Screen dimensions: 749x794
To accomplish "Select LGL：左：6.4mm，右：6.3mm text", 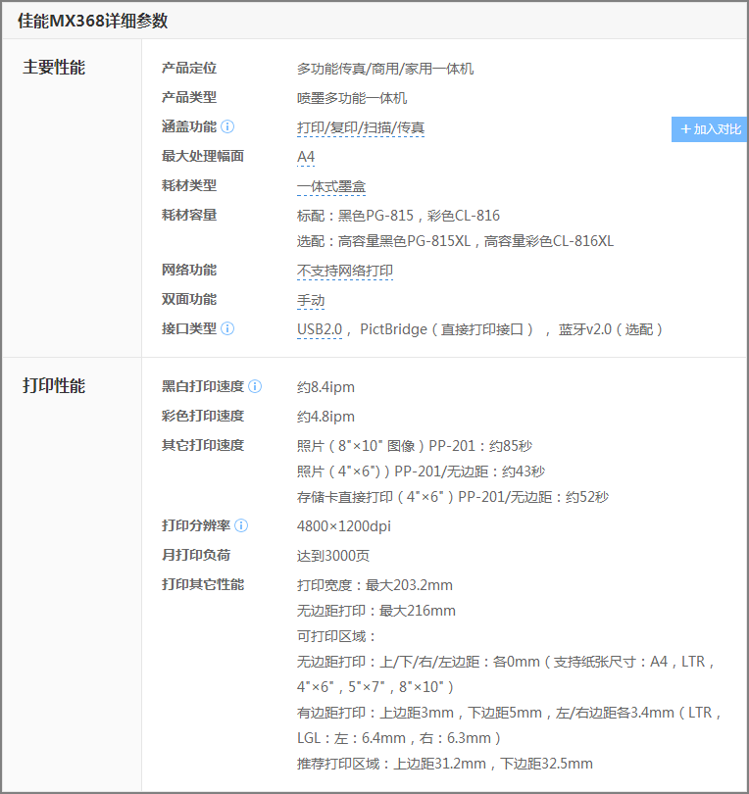I will 399,738.
